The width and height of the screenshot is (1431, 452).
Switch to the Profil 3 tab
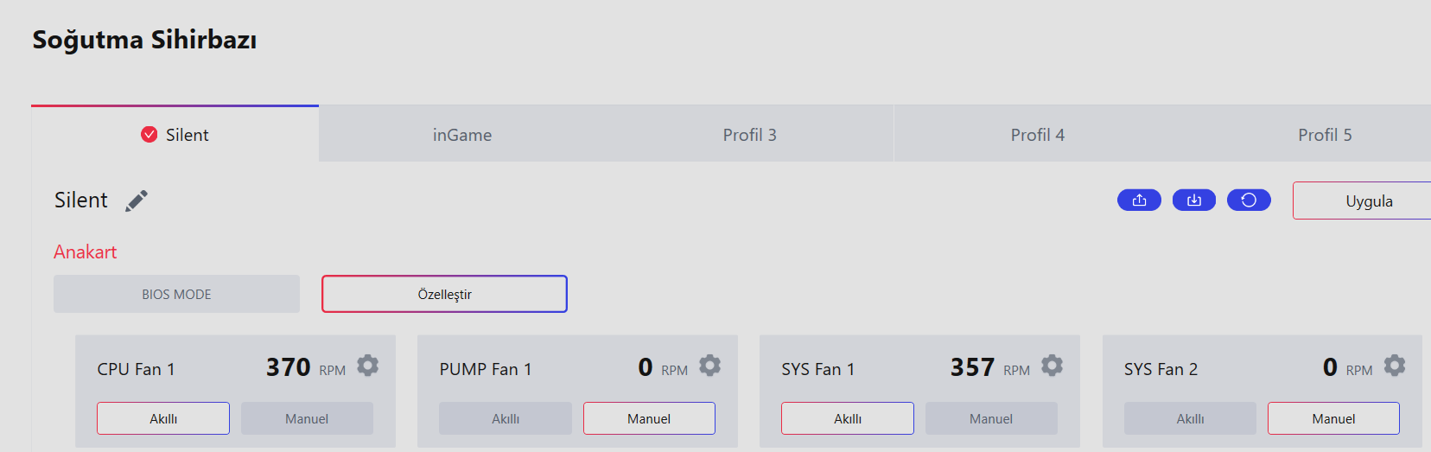pyautogui.click(x=749, y=135)
